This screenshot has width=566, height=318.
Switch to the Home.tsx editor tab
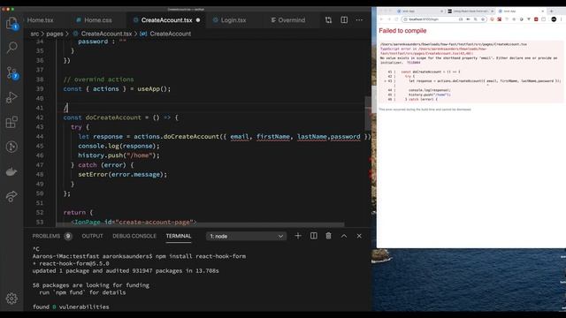pyautogui.click(x=40, y=20)
